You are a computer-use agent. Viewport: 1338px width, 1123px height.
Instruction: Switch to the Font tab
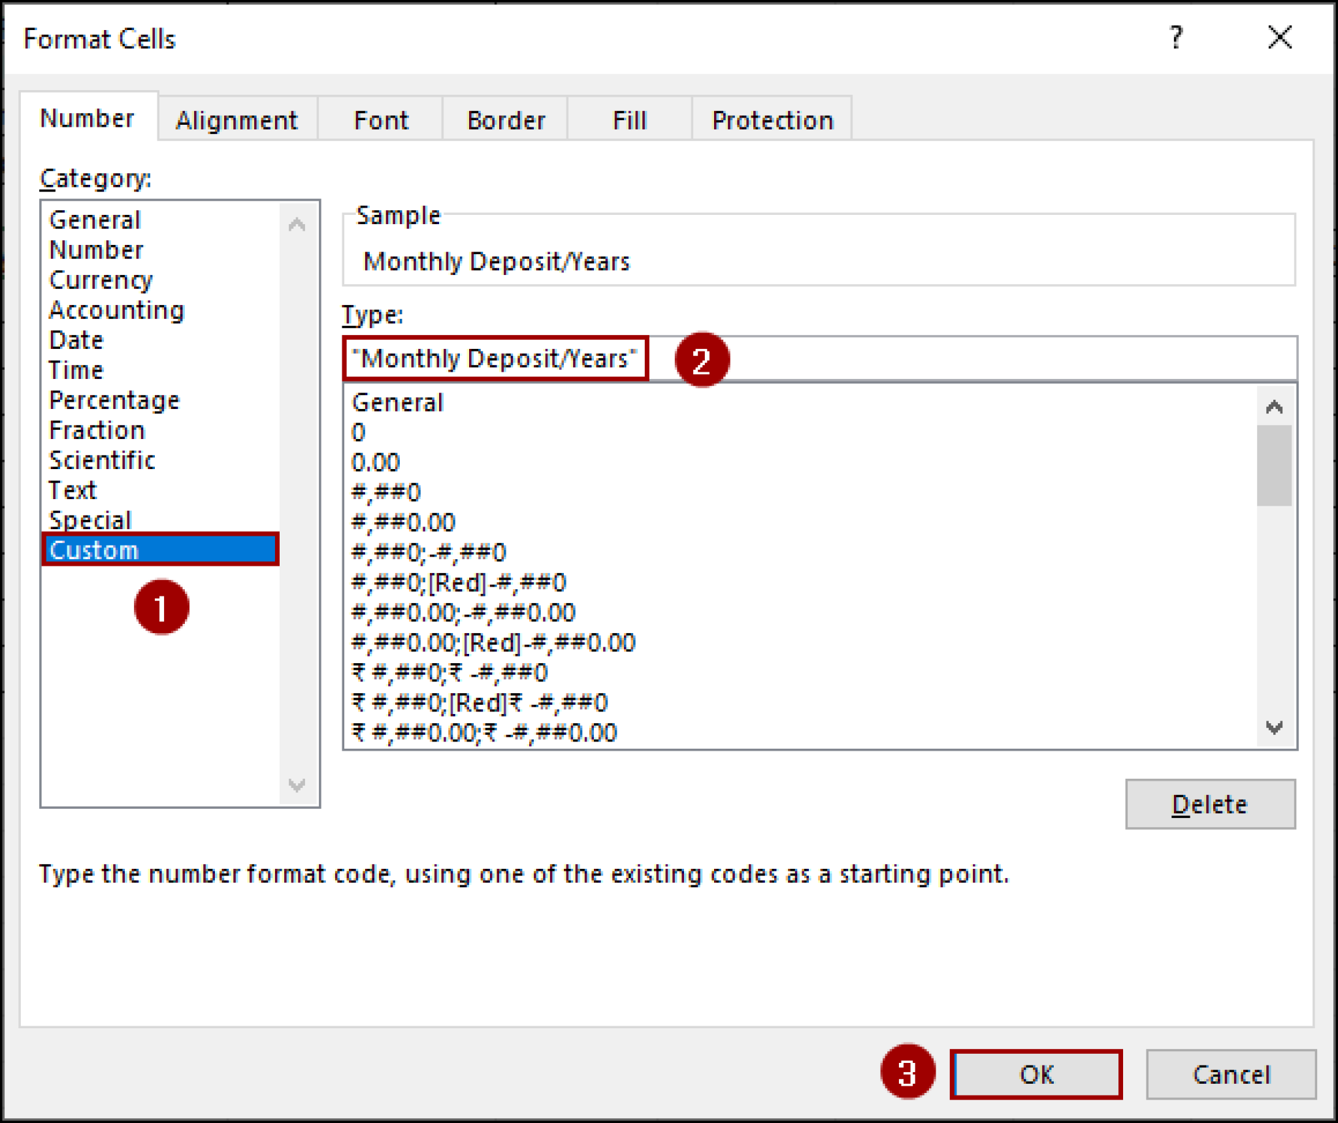(381, 120)
